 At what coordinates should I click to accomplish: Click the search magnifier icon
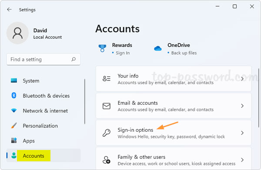click(x=74, y=59)
